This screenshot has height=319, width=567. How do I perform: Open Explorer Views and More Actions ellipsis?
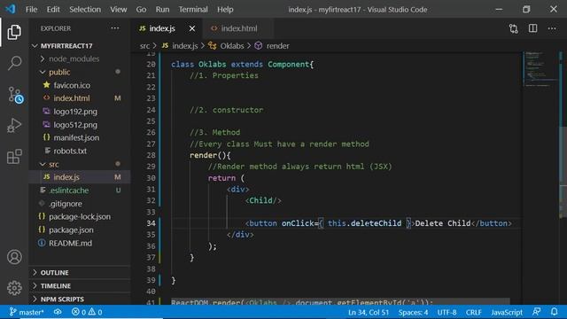coord(115,28)
